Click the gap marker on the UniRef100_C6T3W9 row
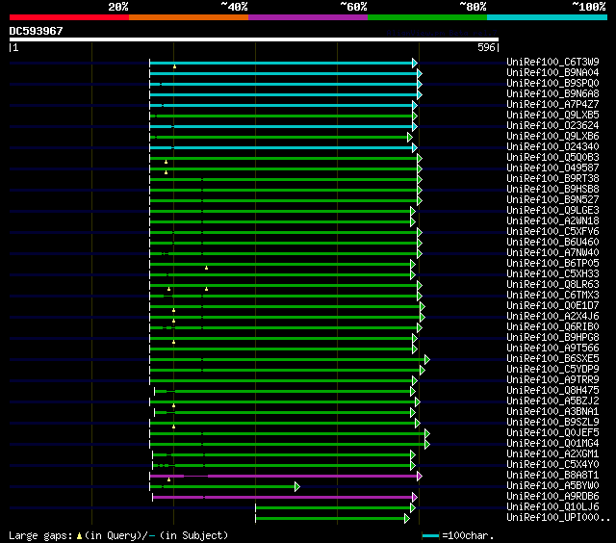This screenshot has height=543, width=616. [174, 66]
